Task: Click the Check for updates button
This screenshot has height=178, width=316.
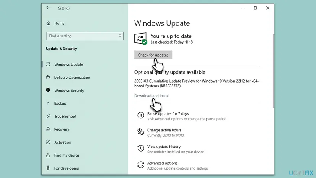Action: coord(153,55)
